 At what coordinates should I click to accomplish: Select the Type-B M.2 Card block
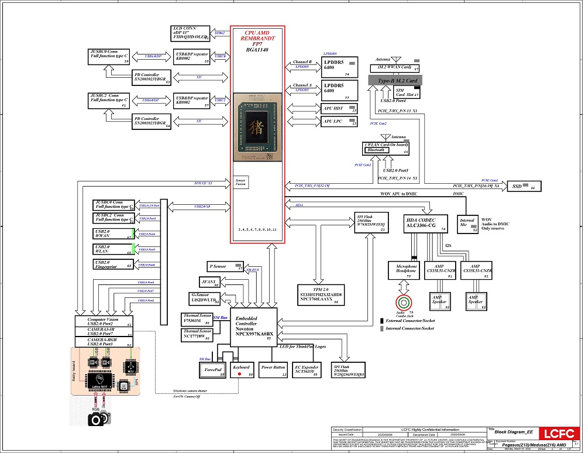pos(395,80)
